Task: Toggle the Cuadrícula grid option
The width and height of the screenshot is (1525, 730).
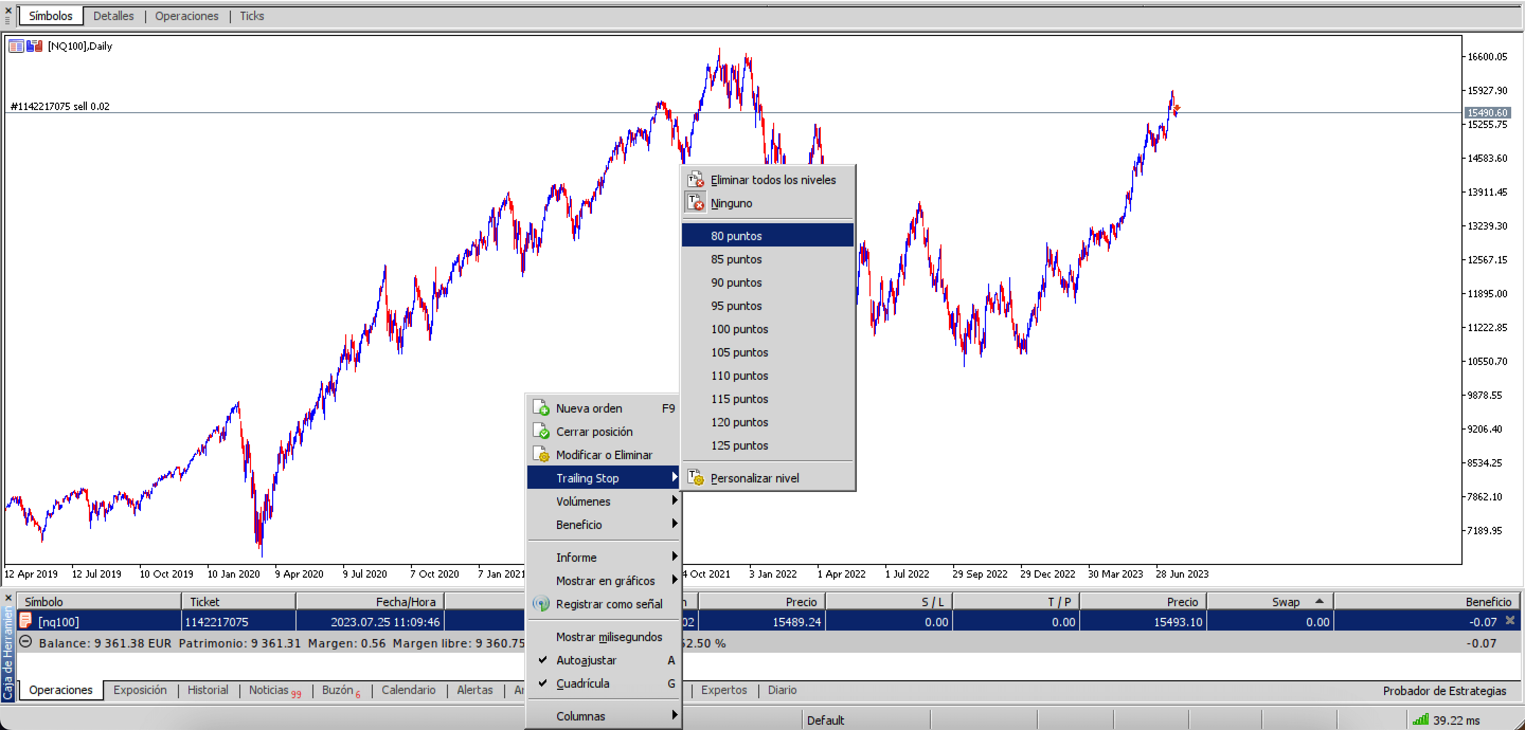Action: [x=604, y=683]
